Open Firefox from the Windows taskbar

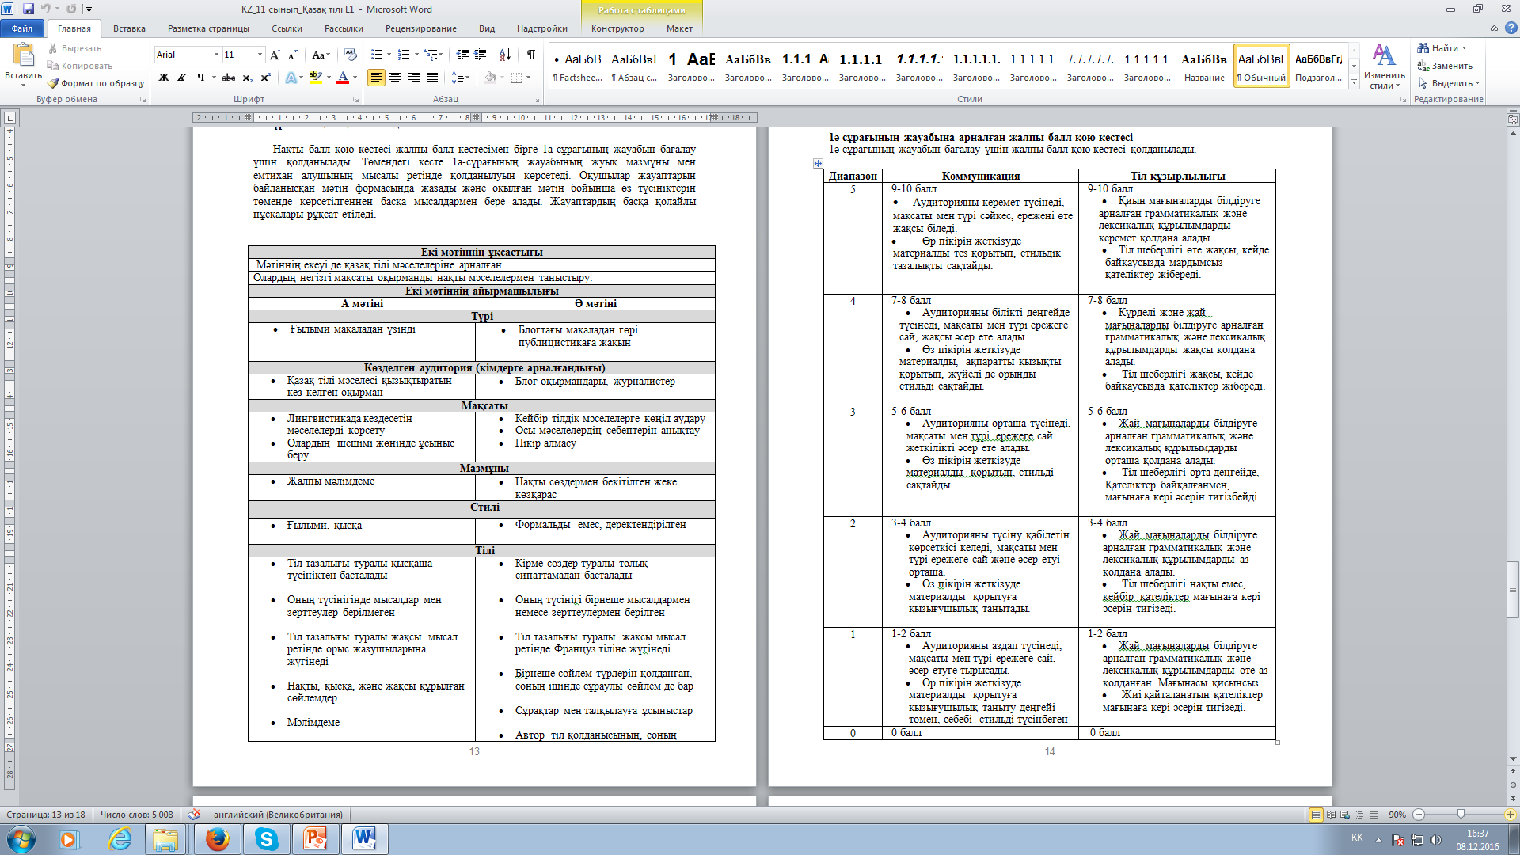pos(217,839)
